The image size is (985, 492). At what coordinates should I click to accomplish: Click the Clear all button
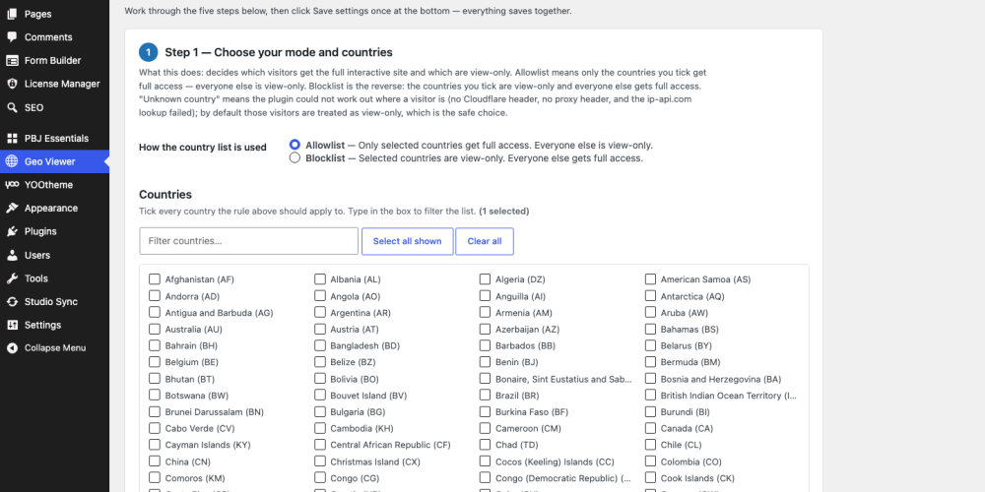485,241
